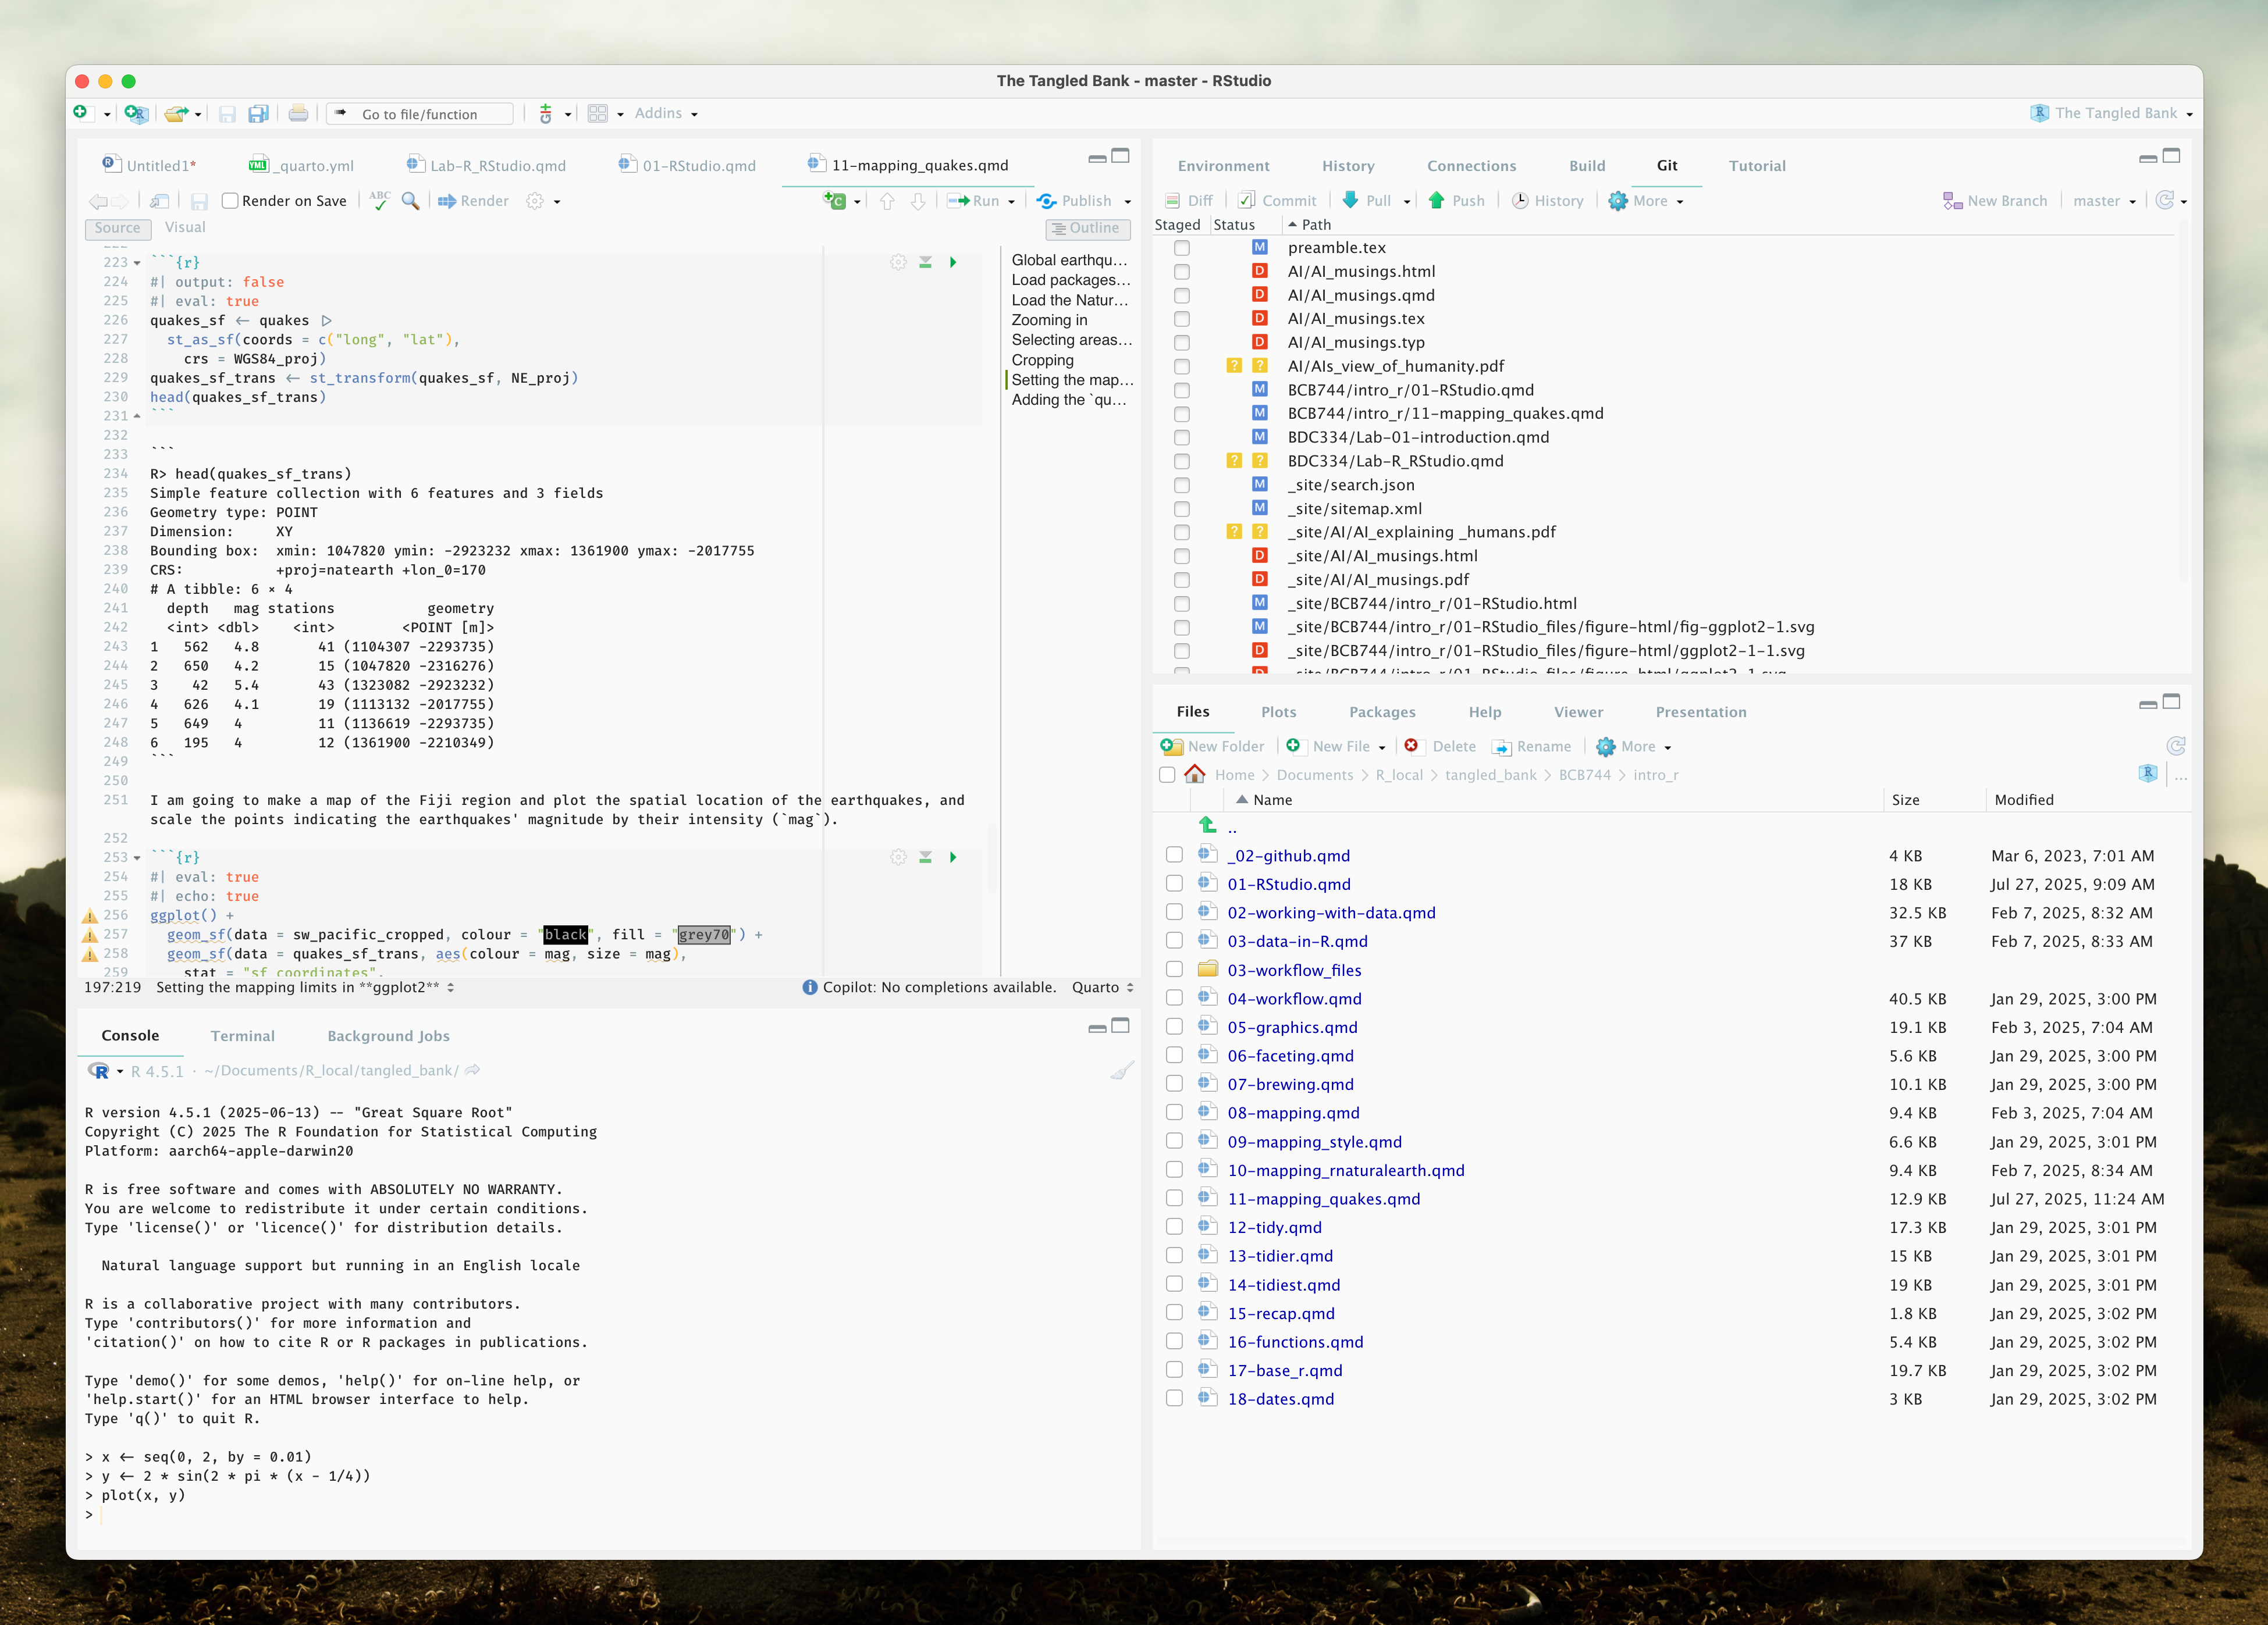Check the box for 11-mapping_quakes.qmd in Files

(x=1175, y=1198)
